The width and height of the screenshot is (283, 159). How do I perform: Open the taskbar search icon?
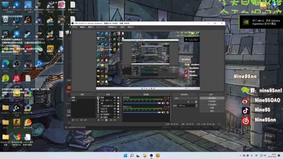pos(132,155)
